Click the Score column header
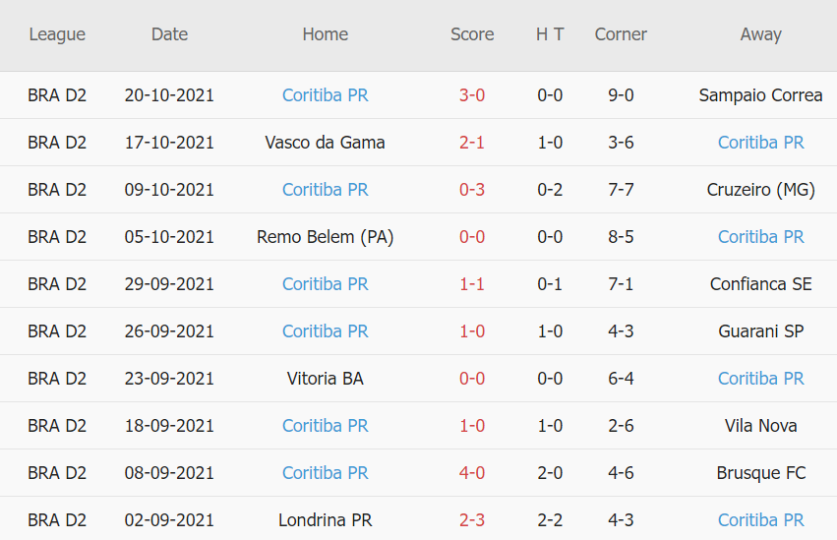 tap(472, 34)
